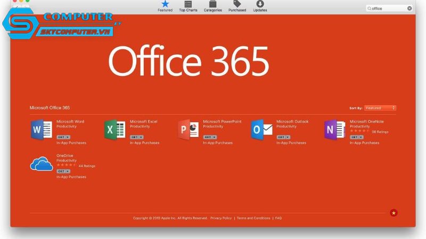Expand the arrow beside OneDrive's GET button
The height and width of the screenshot is (239, 426).
pos(68,171)
